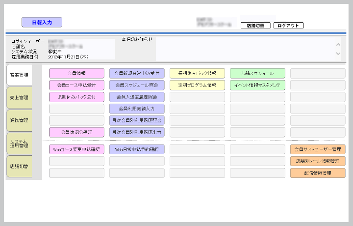Image resolution: width=353 pixels, height=226 pixels.
Task: Click イベント情報マスタメンテ button
Action: click(257, 85)
